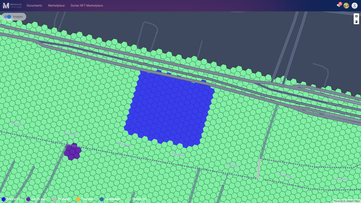
Task: Click the My Lands legend label
Action: [x=14, y=199]
